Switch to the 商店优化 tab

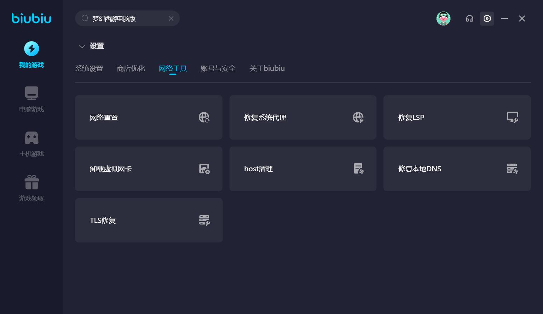(x=131, y=68)
